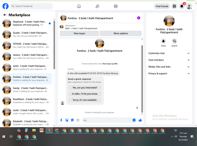Image resolution: width=197 pixels, height=146 pixels.
Task: Click the Search Facebook field
Action: click(32, 6)
